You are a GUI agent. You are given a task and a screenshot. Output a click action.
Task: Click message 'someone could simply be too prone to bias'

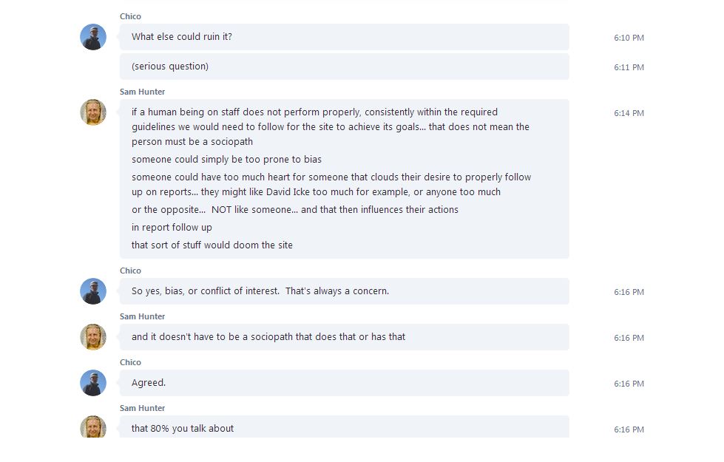(226, 160)
